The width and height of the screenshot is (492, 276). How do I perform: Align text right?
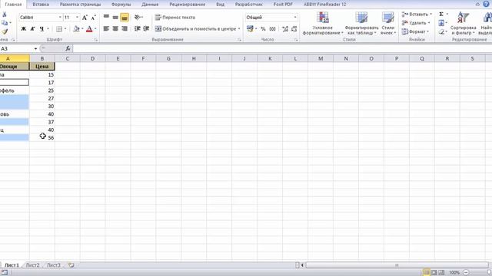point(125,29)
